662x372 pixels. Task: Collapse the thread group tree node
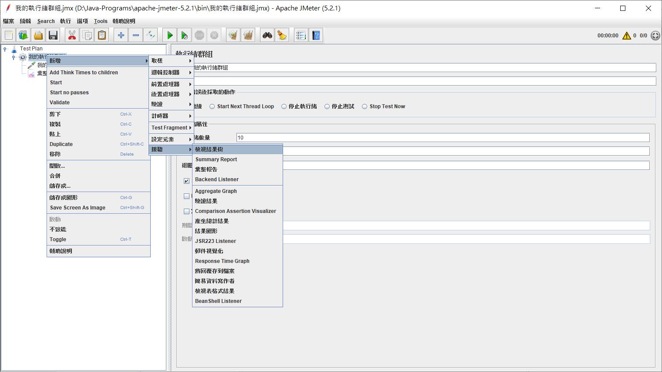pos(14,57)
